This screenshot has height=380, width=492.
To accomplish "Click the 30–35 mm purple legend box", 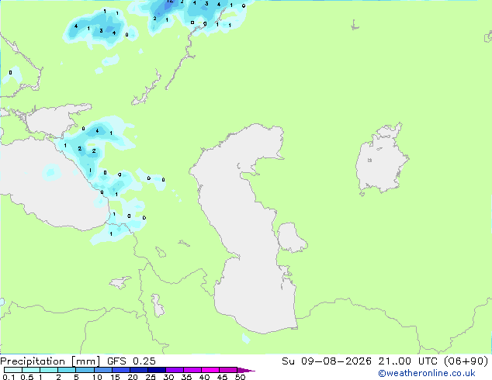I will pos(175,370).
